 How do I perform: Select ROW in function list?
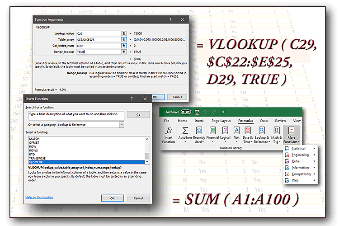pyautogui.click(x=86, y=146)
